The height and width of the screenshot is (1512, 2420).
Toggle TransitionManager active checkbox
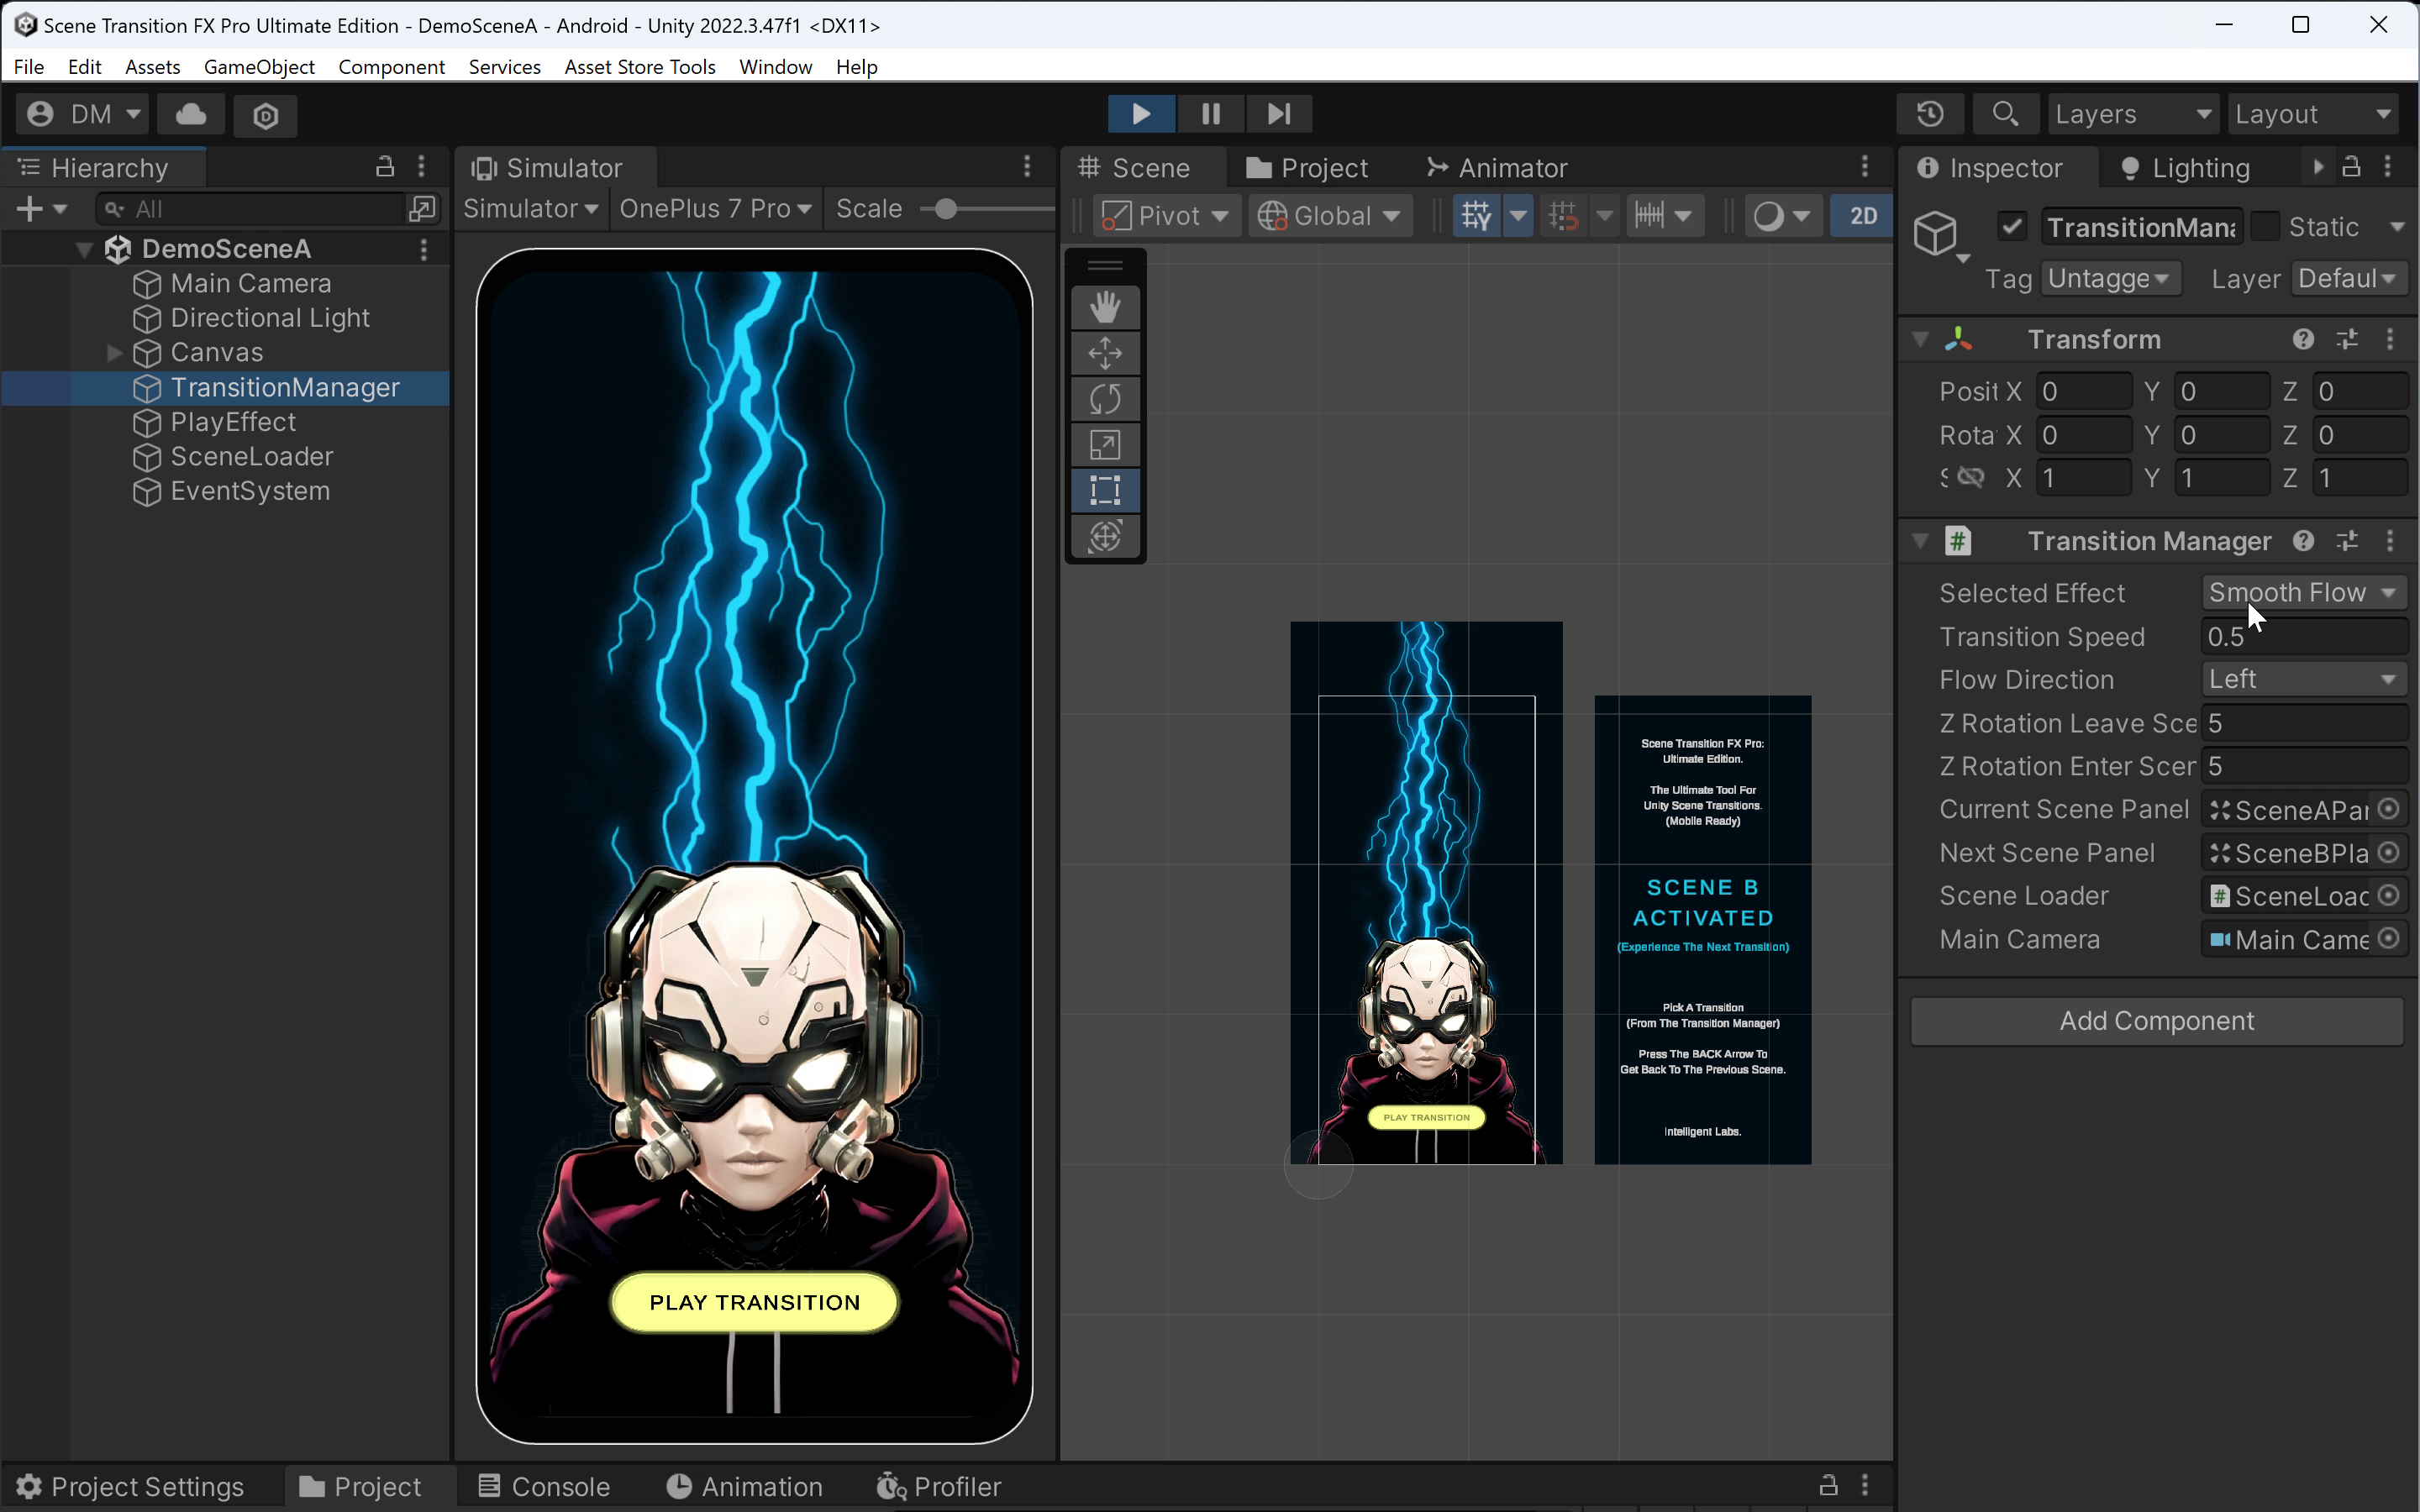click(x=2012, y=227)
